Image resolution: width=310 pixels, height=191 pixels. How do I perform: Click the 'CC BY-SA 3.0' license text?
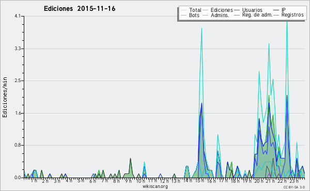coord(294,187)
